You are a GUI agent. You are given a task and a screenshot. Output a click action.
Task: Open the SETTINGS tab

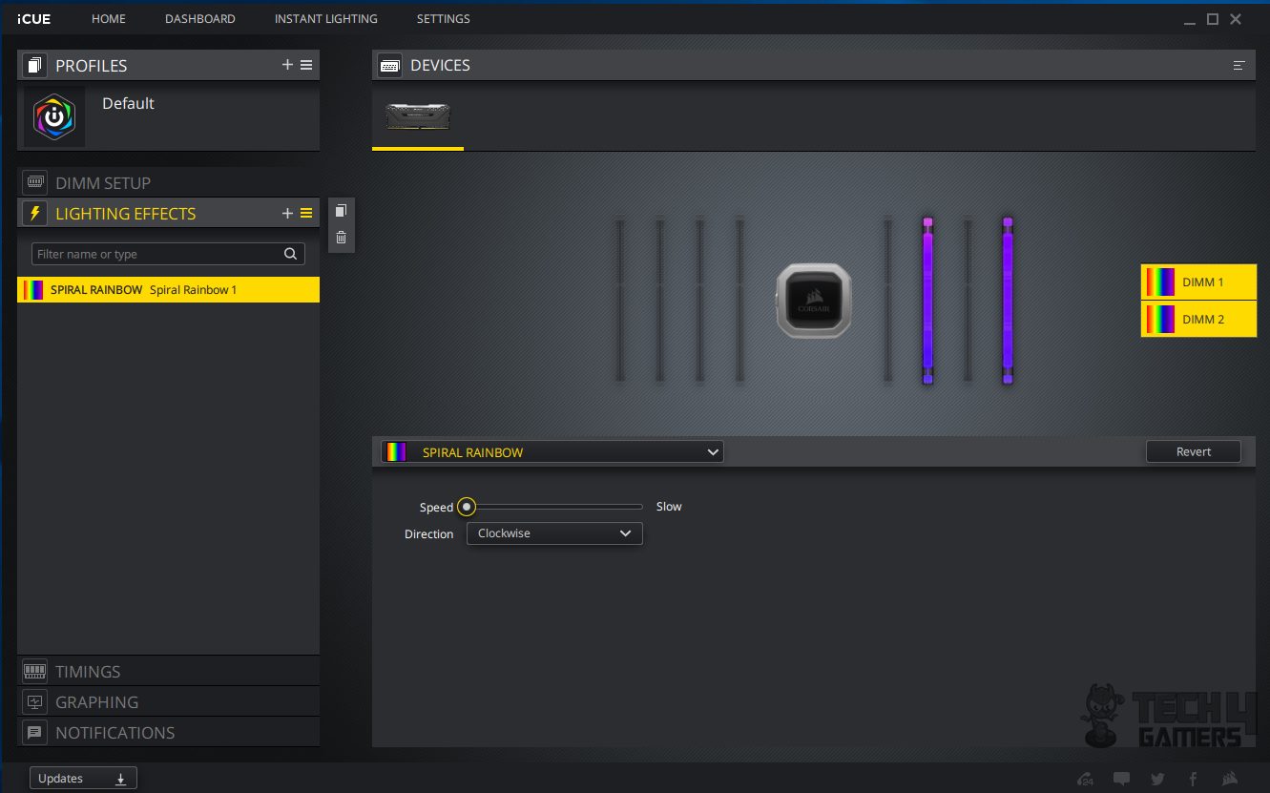[x=444, y=19]
